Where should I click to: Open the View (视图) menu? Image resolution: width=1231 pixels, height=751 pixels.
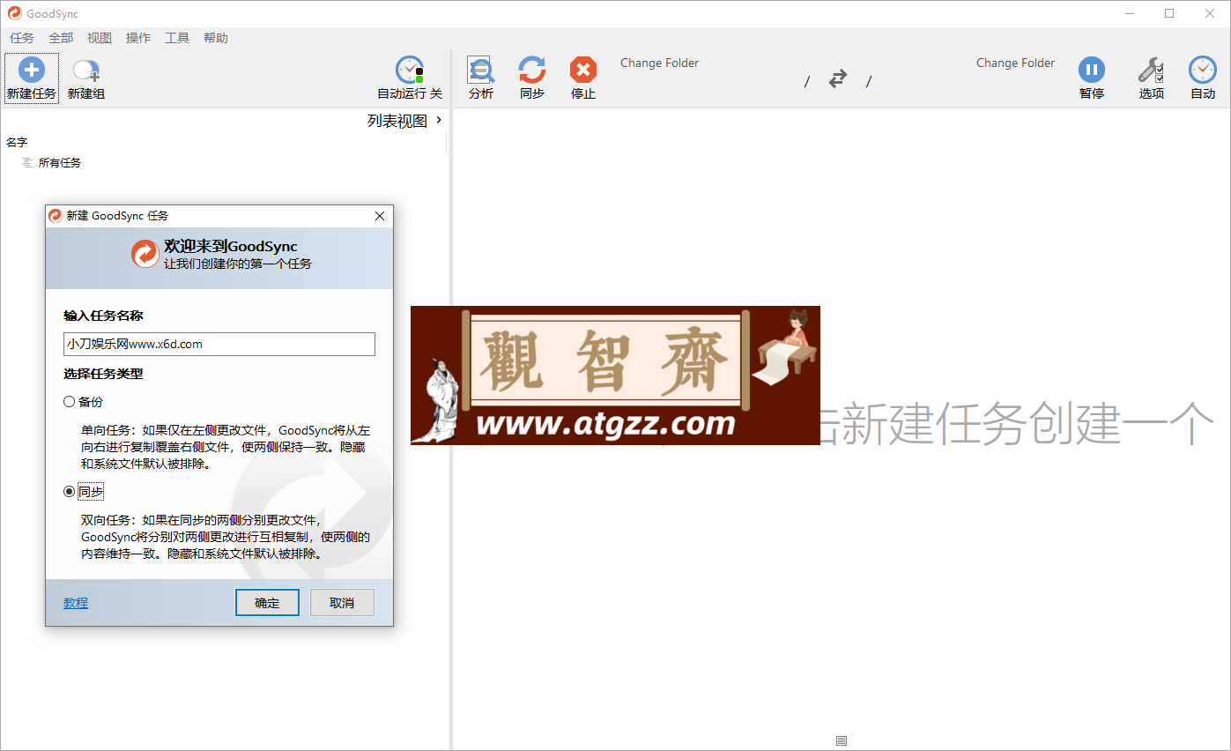point(100,38)
